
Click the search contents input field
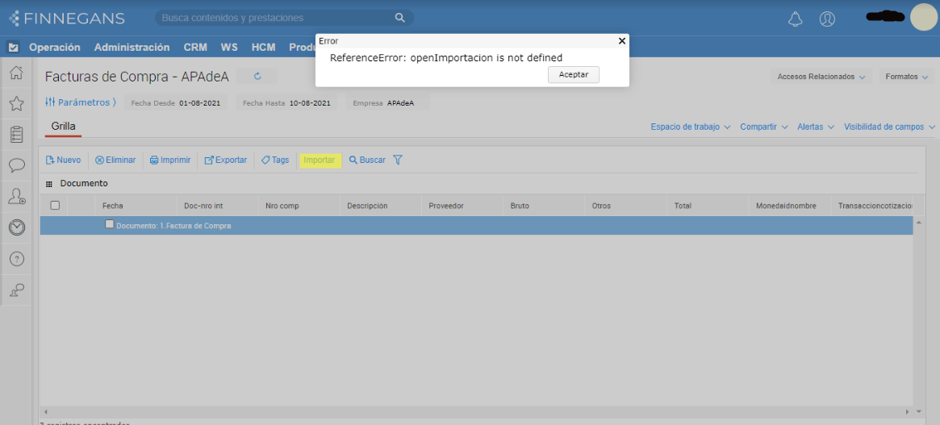point(274,18)
